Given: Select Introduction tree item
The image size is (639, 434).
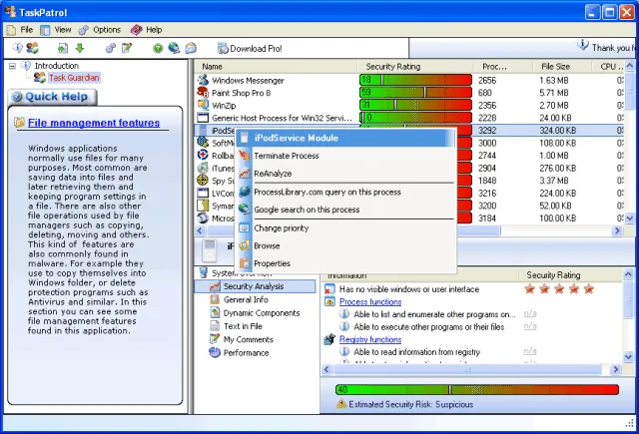Looking at the screenshot, I should tap(56, 66).
